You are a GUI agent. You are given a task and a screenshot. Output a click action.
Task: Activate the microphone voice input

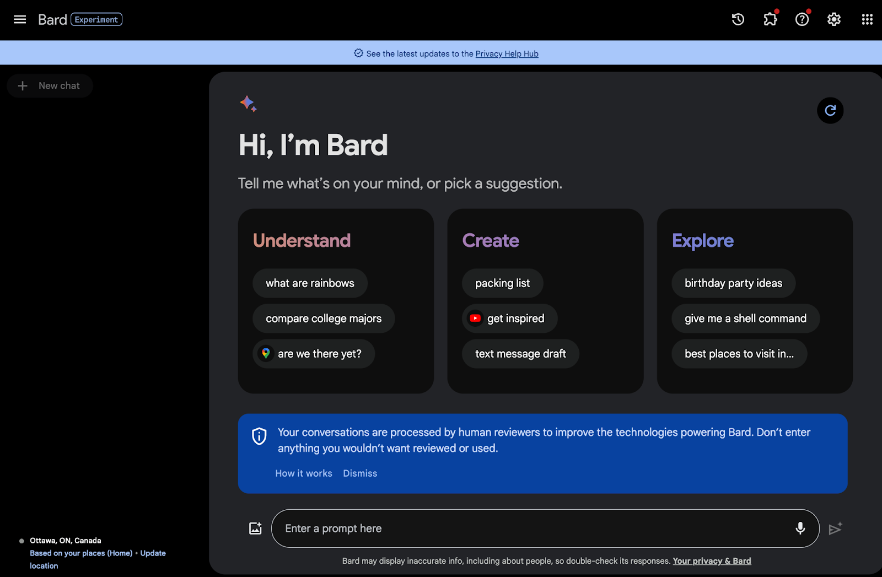coord(800,528)
